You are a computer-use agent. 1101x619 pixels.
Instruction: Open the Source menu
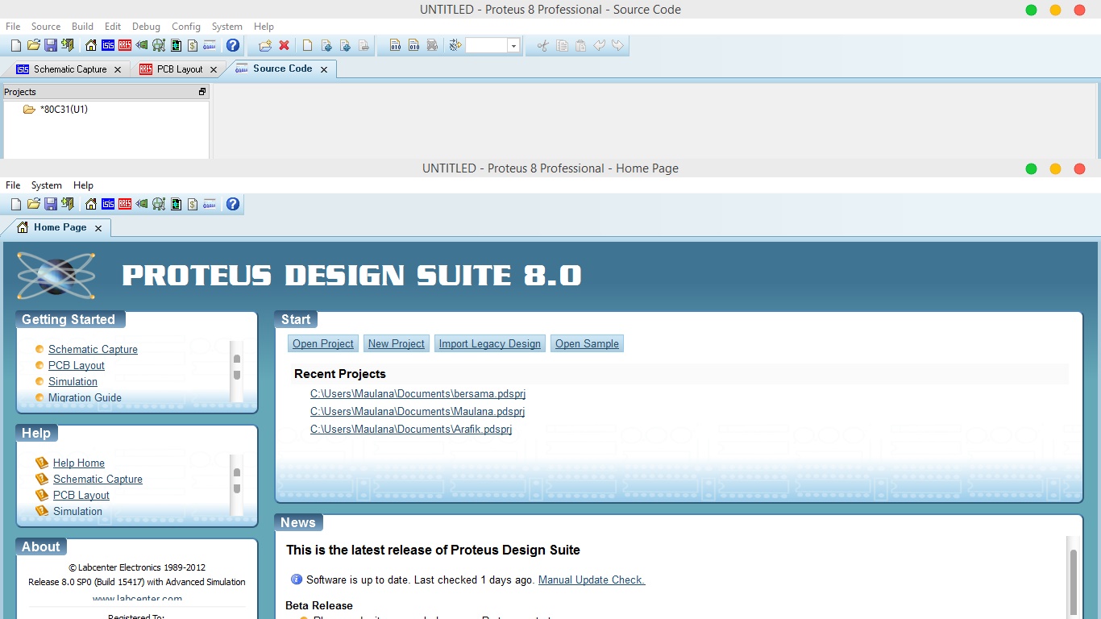46,27
